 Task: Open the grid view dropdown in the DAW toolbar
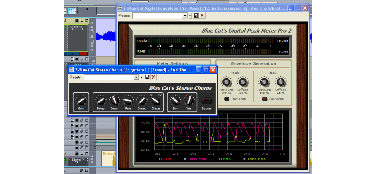tap(74, 11)
